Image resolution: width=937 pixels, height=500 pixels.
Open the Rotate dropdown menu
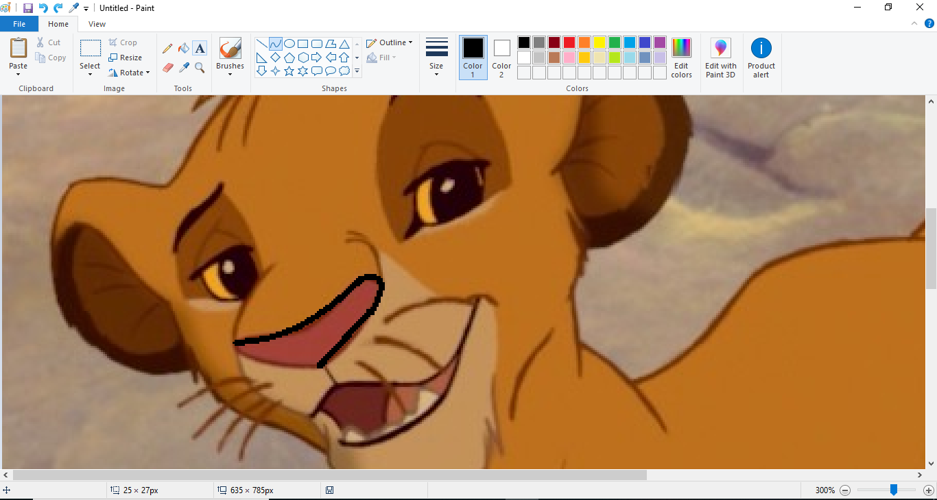pos(147,73)
